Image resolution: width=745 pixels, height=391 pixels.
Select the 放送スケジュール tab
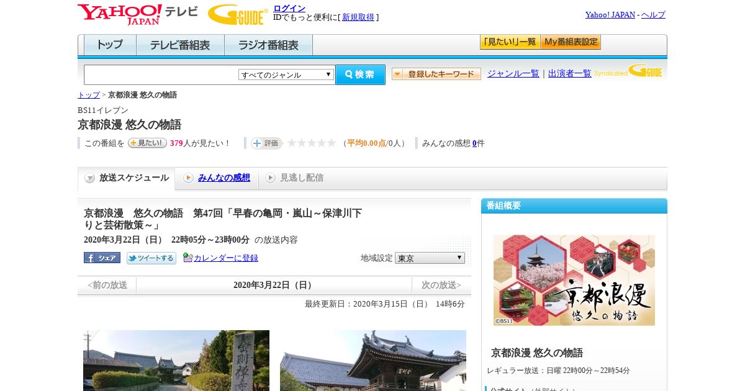click(126, 178)
